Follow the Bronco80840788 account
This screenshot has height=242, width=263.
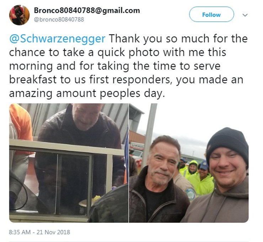pyautogui.click(x=211, y=15)
